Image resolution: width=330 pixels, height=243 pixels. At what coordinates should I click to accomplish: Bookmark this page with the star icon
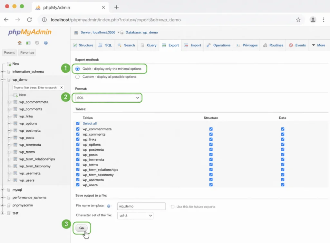(x=298, y=20)
